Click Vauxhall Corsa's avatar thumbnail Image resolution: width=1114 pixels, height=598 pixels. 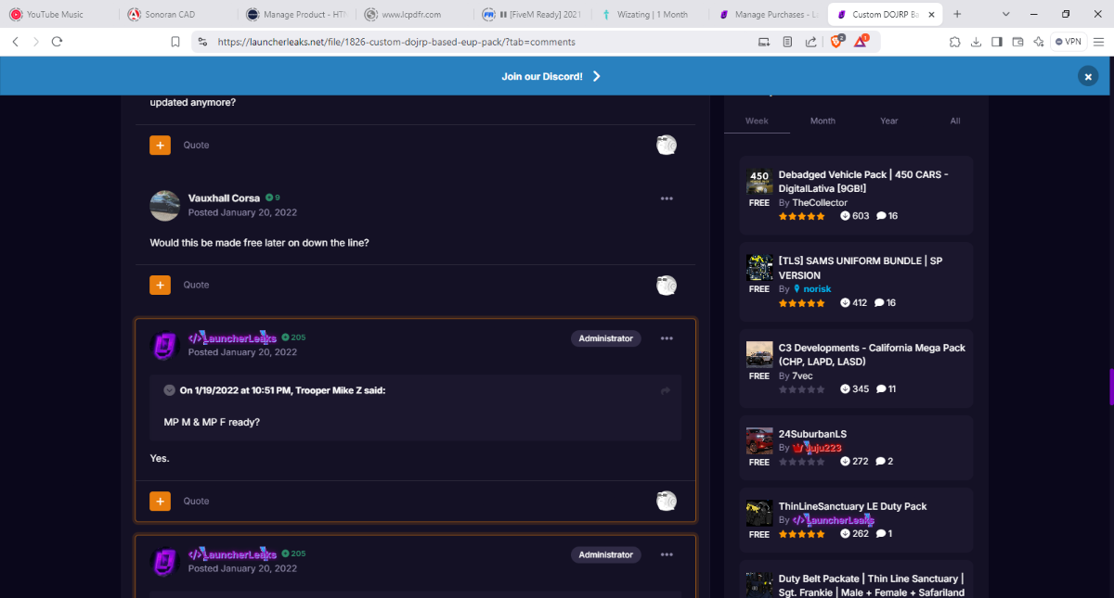point(164,205)
